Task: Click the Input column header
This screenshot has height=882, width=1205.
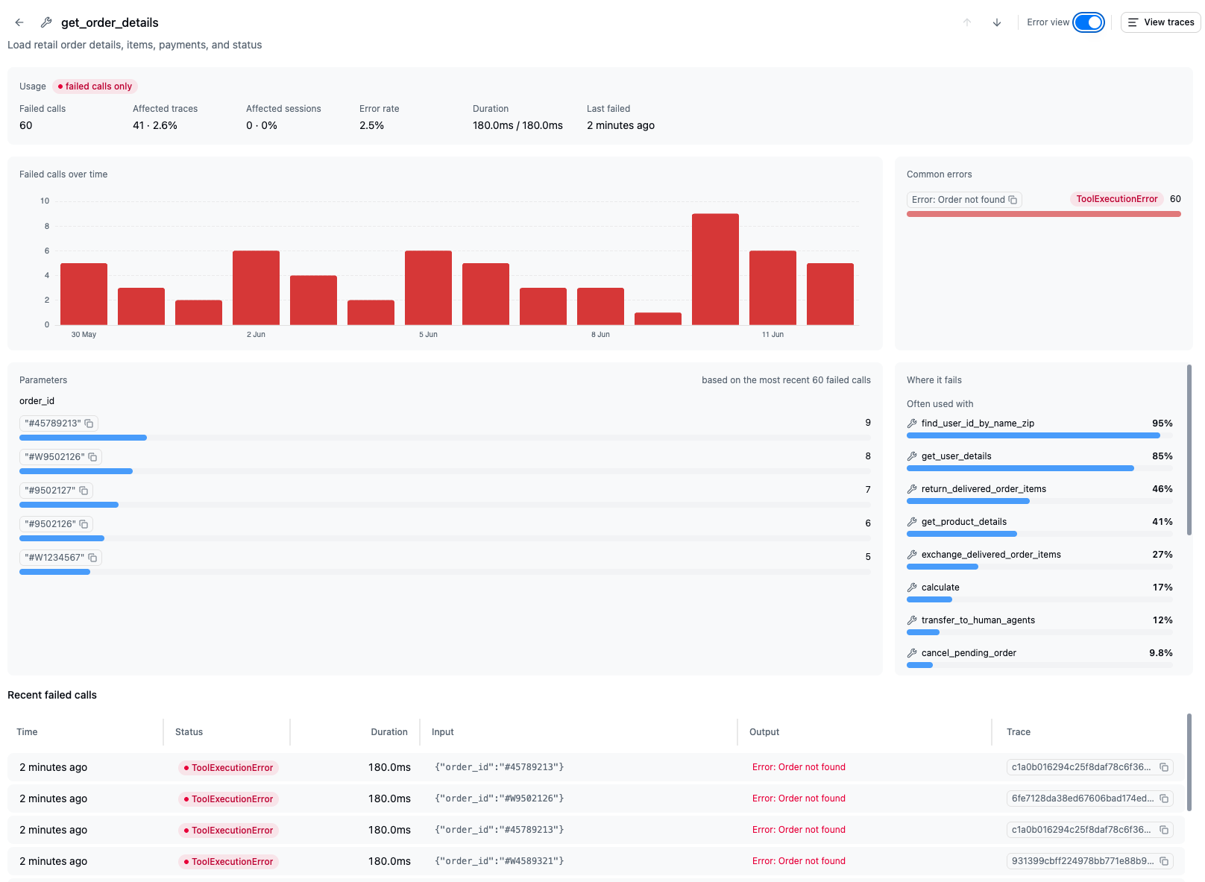Action: [442, 732]
